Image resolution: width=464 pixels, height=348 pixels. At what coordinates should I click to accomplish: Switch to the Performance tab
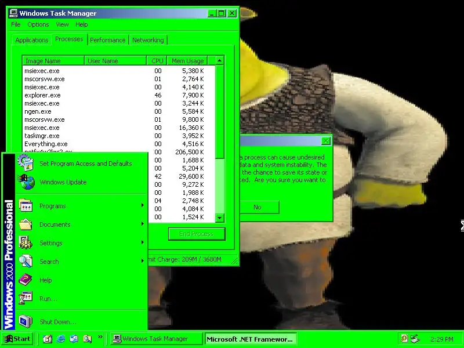(108, 40)
